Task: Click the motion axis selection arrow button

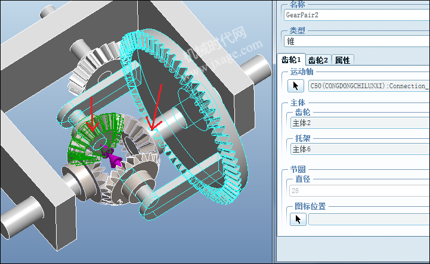Action: click(x=296, y=86)
